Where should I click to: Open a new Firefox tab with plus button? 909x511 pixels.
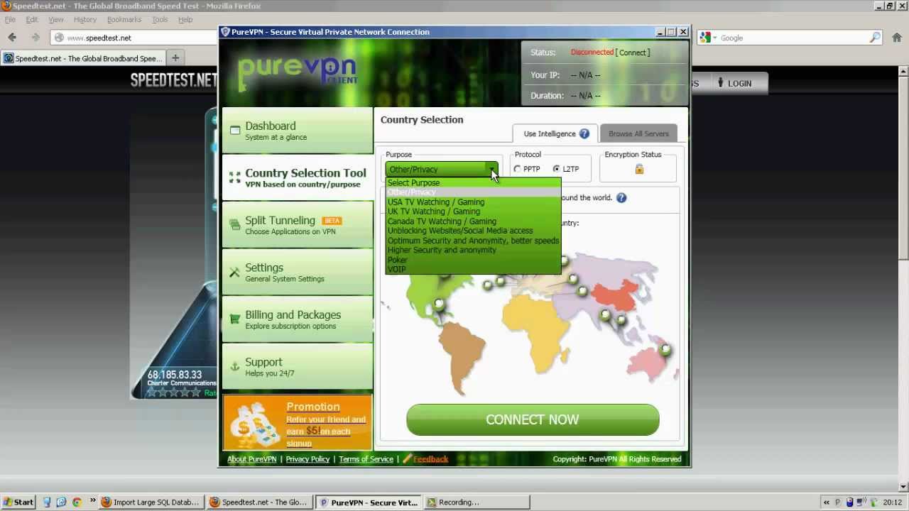(175, 58)
